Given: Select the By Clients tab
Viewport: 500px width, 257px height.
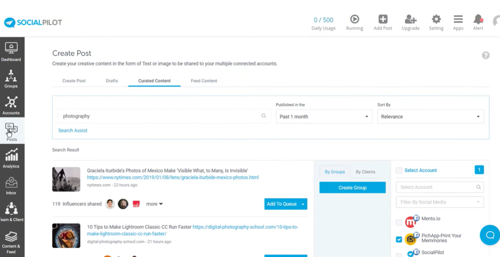Looking at the screenshot, I should coord(365,172).
